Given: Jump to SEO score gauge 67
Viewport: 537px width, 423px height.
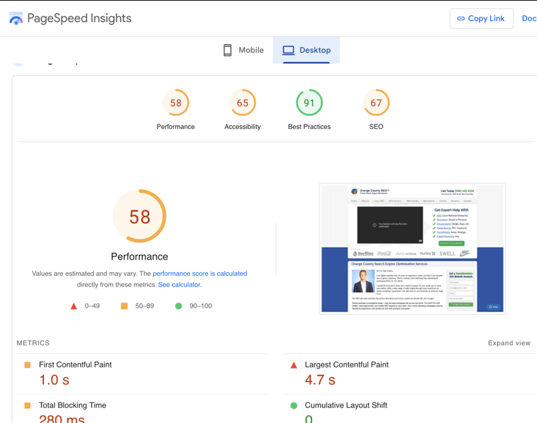Looking at the screenshot, I should [x=376, y=103].
